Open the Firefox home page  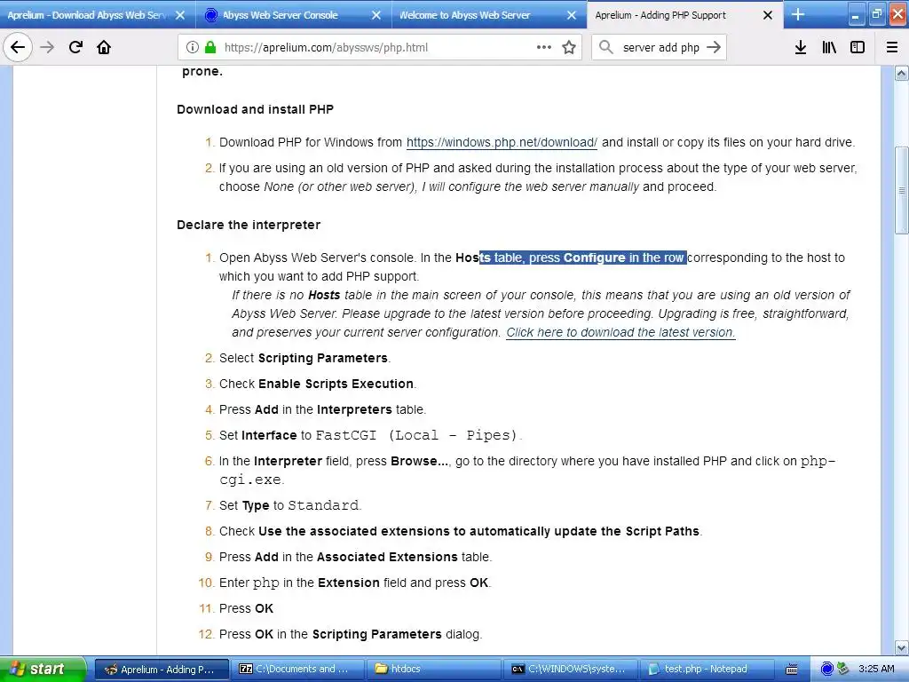click(104, 47)
